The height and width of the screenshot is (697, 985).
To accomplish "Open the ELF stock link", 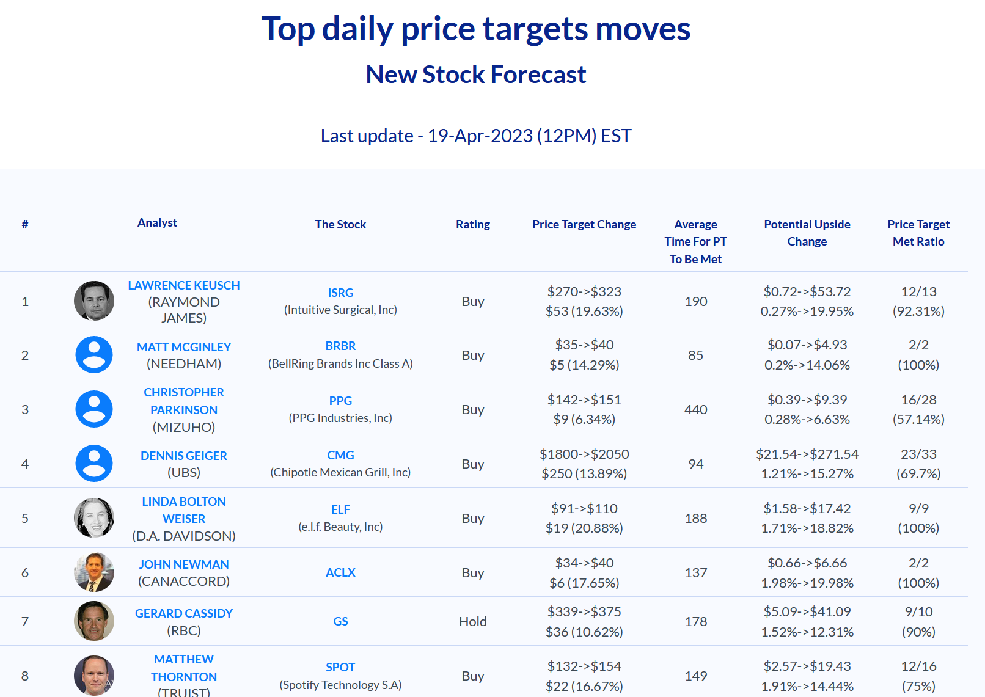I will (x=340, y=509).
